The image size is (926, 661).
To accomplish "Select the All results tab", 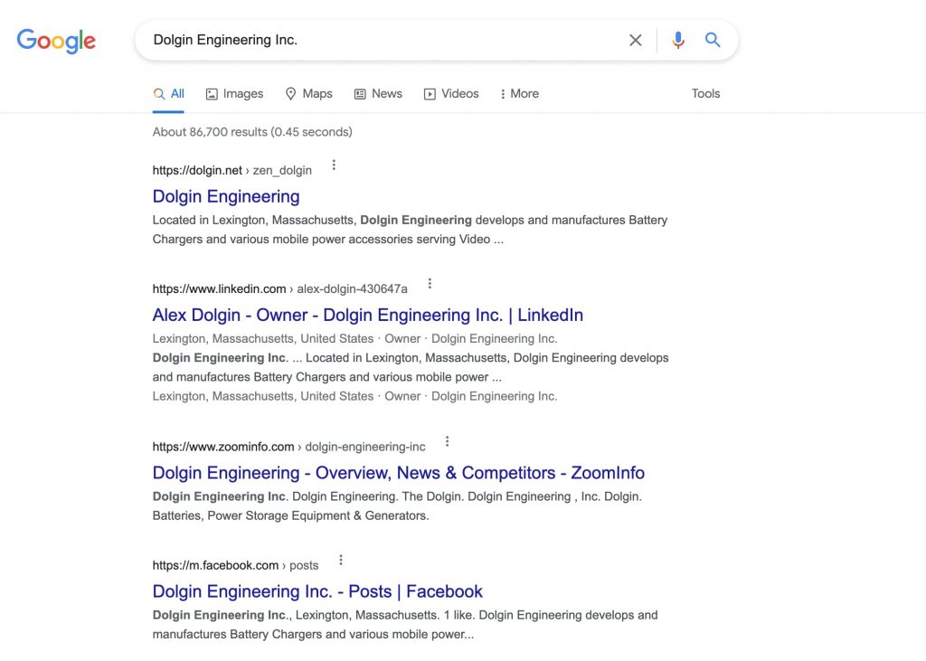I will (x=169, y=93).
